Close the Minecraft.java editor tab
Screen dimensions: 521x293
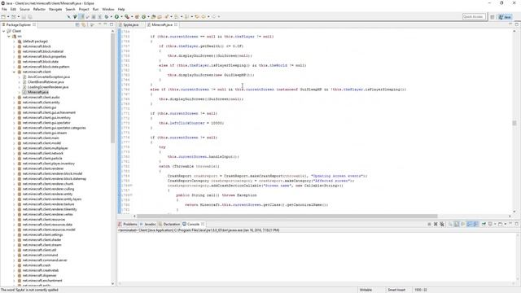pos(176,24)
